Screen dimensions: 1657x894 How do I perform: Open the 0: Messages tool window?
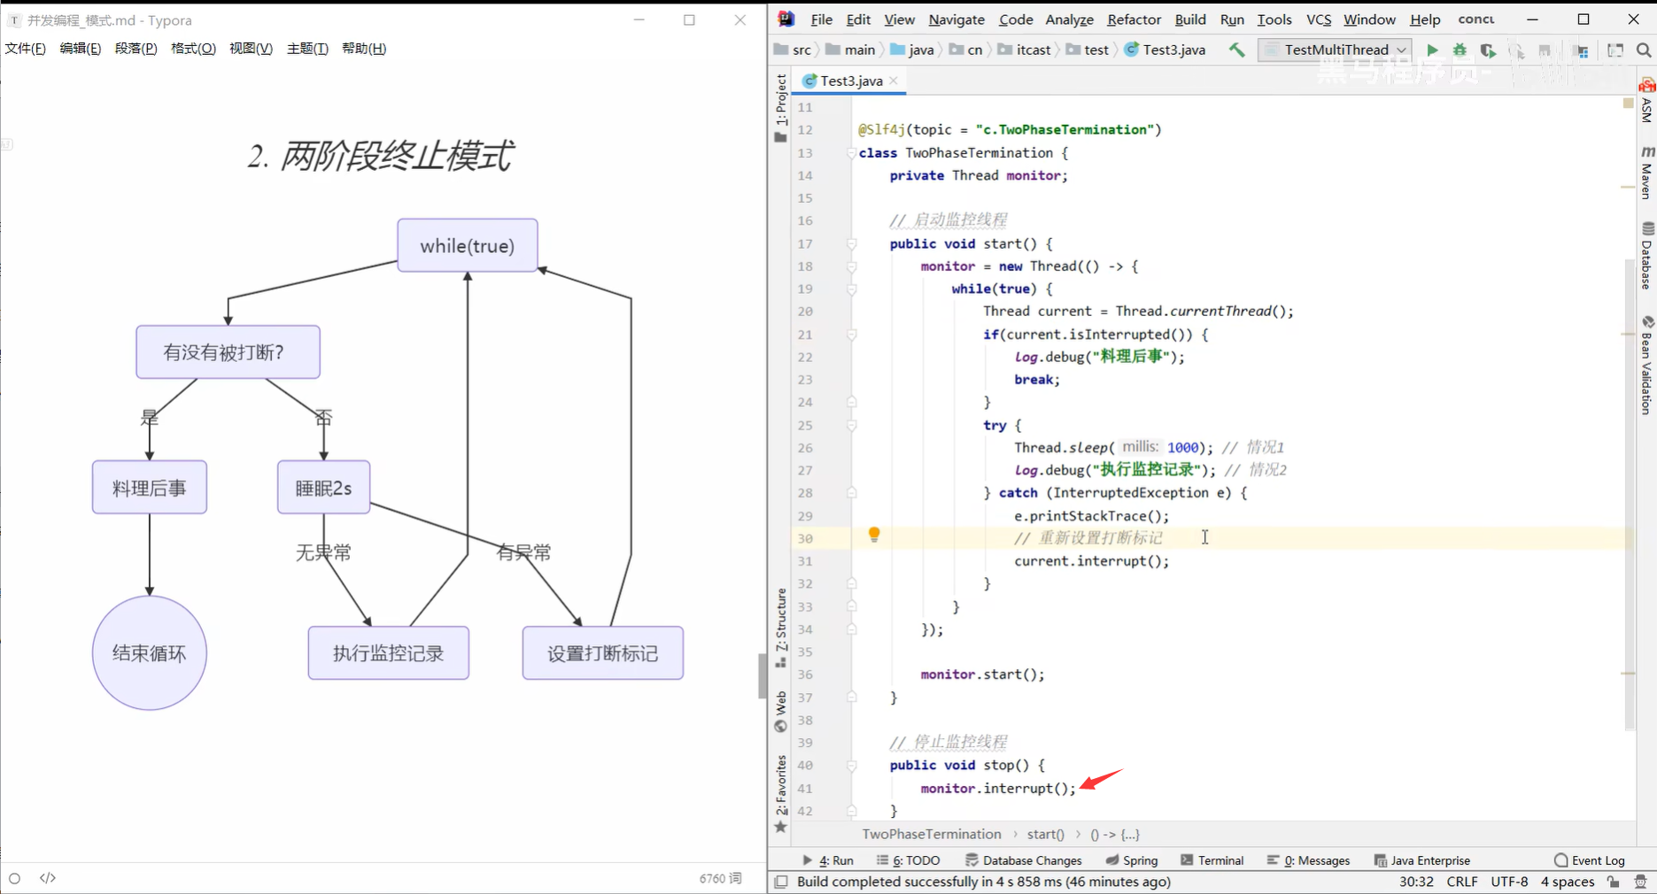pyautogui.click(x=1308, y=860)
